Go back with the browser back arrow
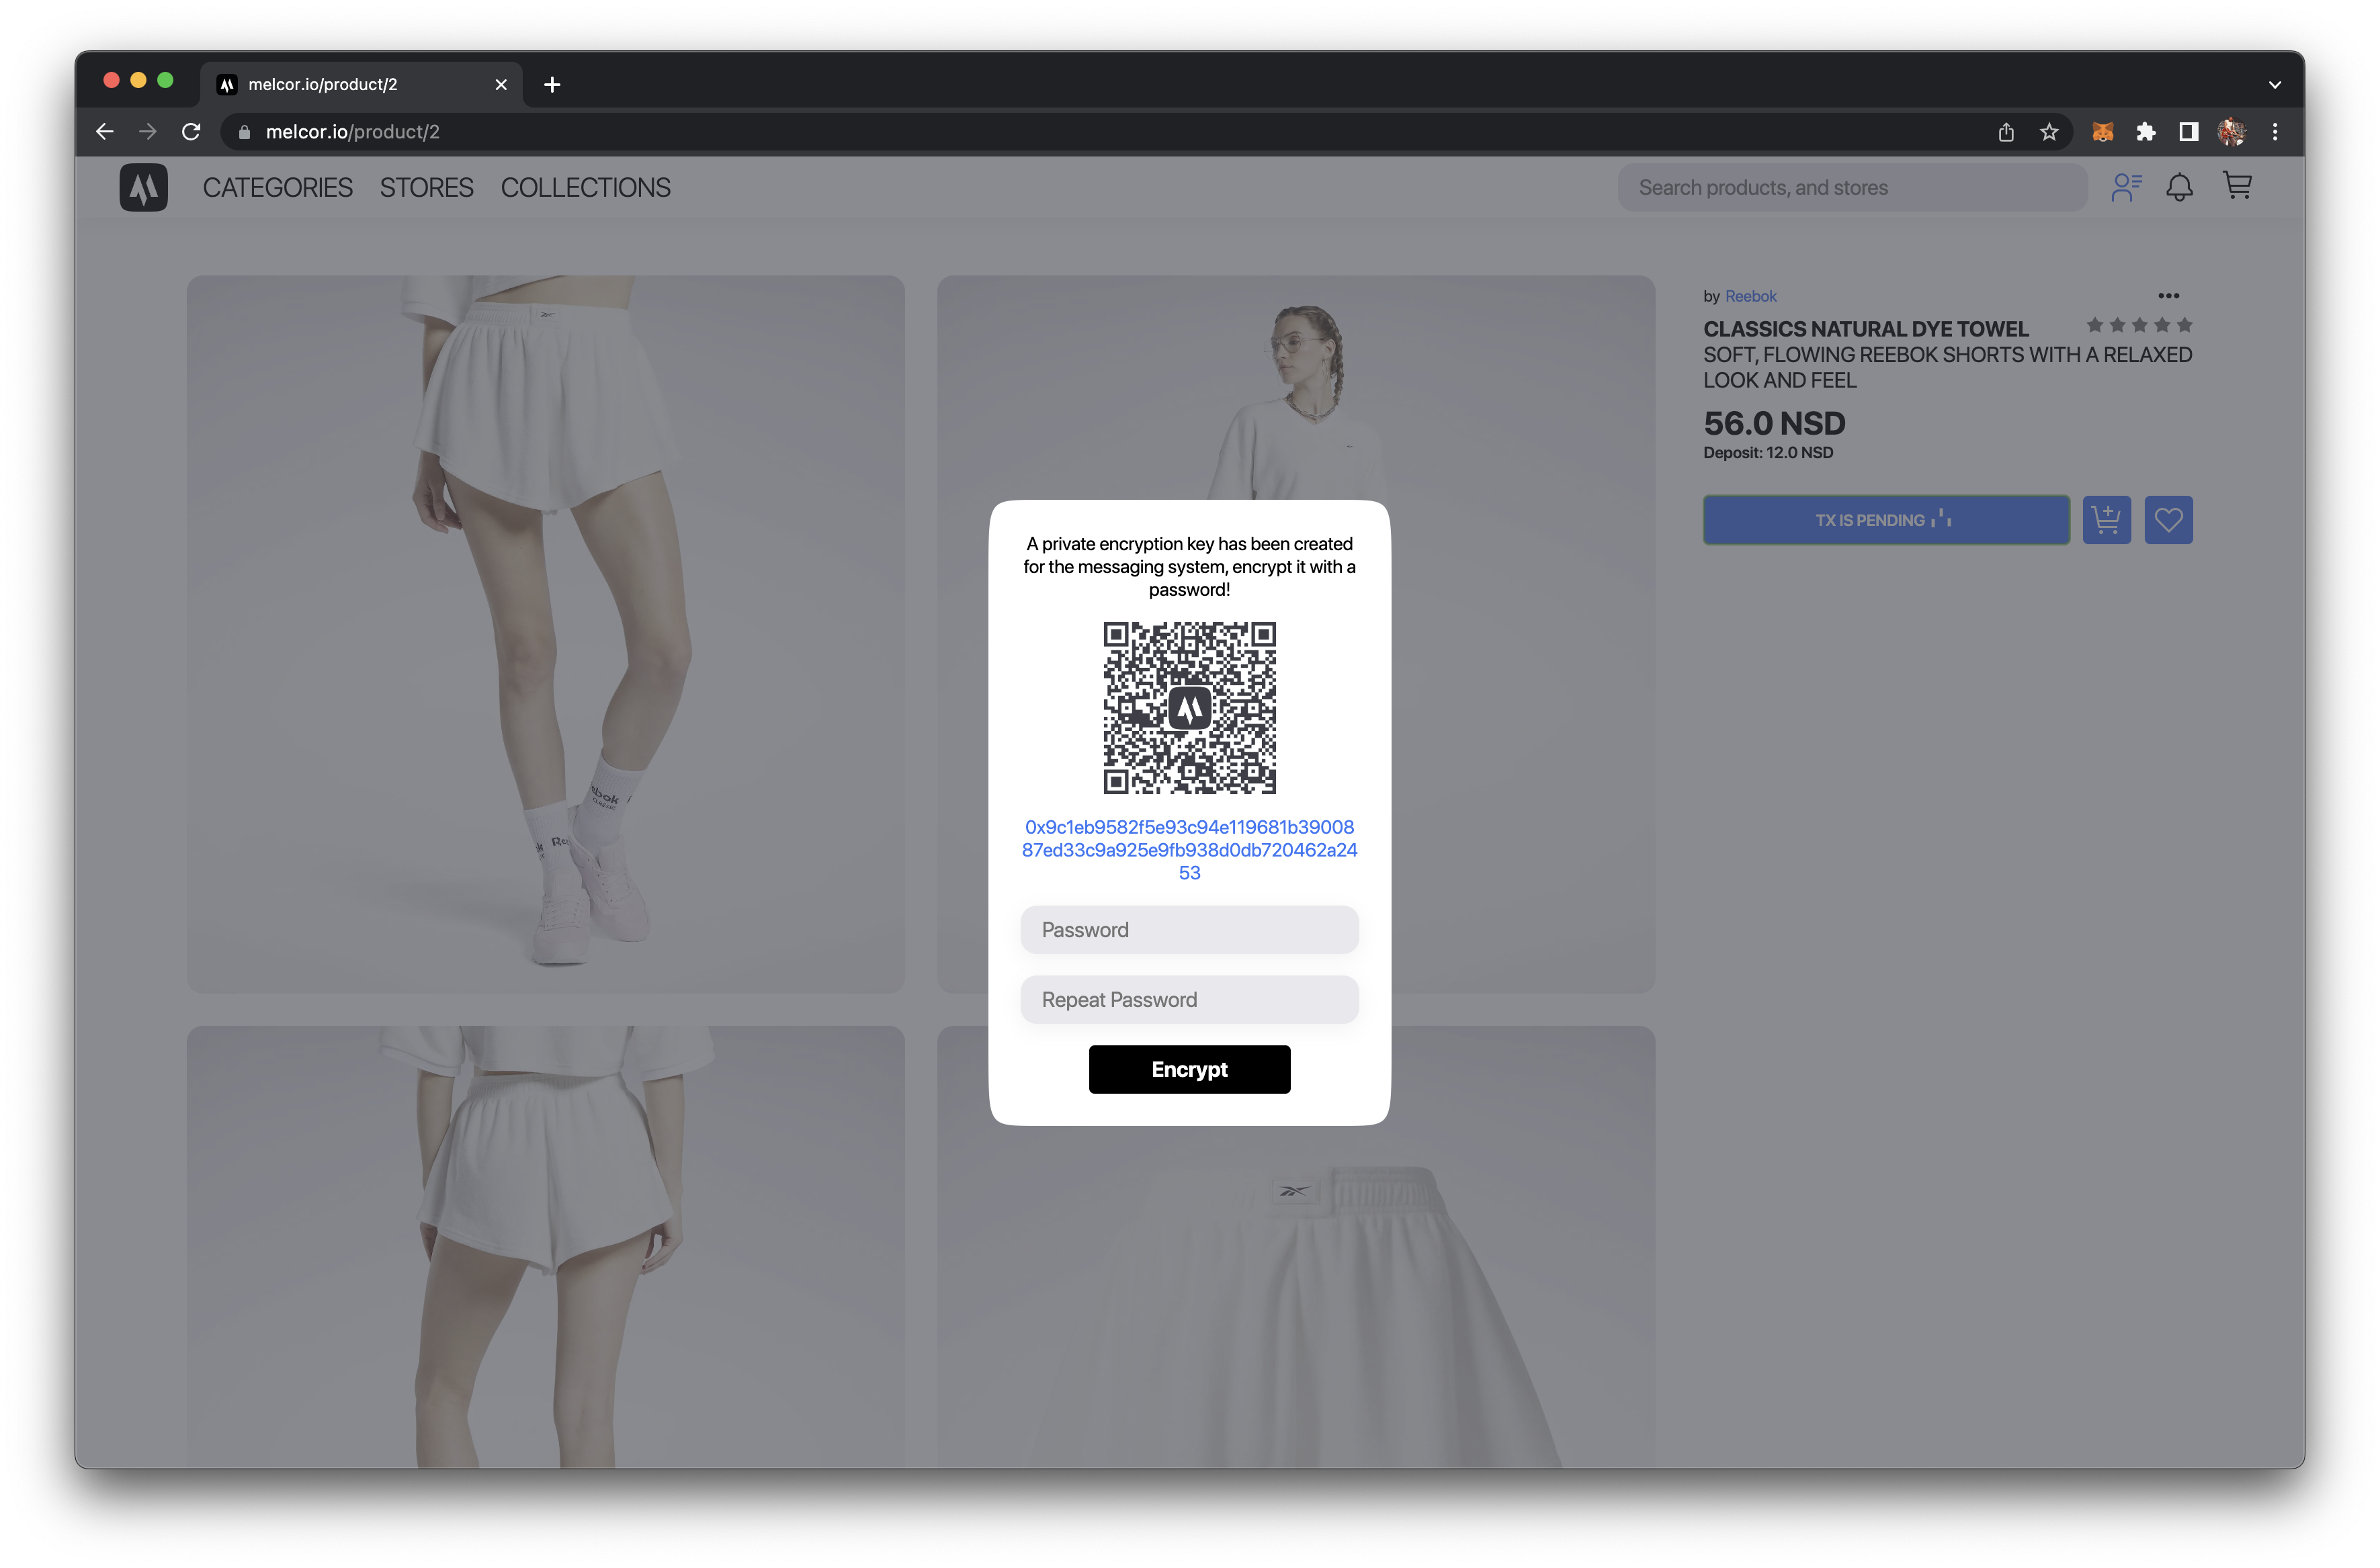 click(x=105, y=132)
